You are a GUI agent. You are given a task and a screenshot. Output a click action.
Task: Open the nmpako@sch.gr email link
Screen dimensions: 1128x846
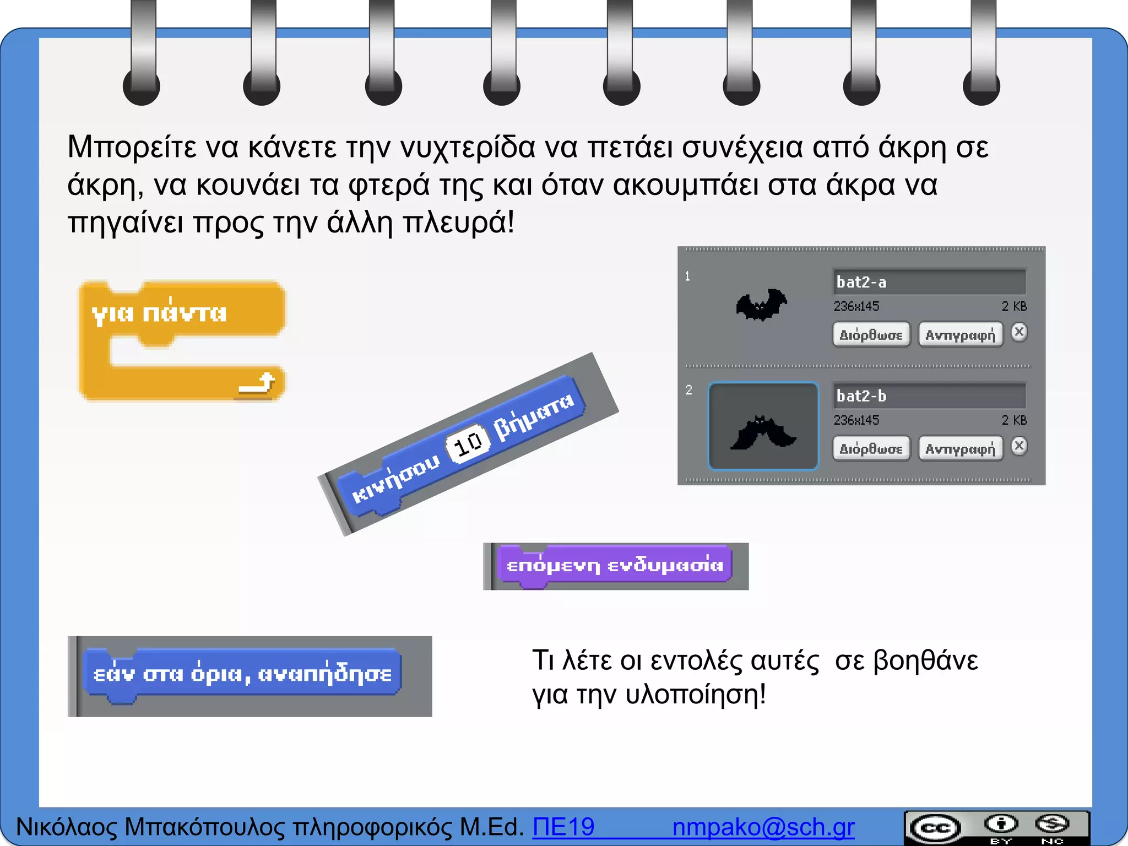click(x=763, y=827)
